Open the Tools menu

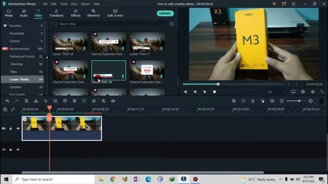coord(64,4)
